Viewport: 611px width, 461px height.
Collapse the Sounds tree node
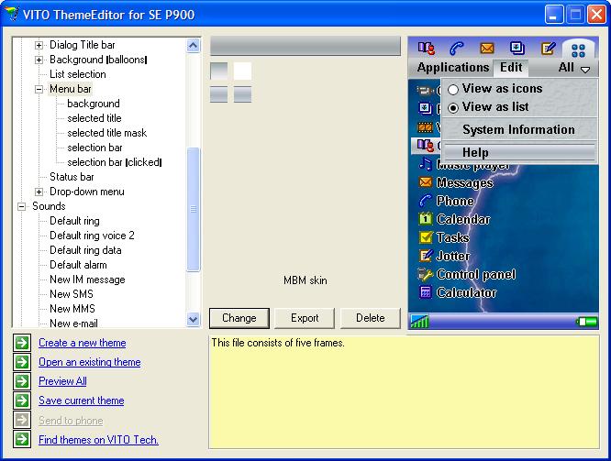click(x=21, y=206)
